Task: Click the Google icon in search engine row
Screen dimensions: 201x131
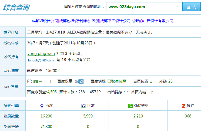Action: click(83, 106)
